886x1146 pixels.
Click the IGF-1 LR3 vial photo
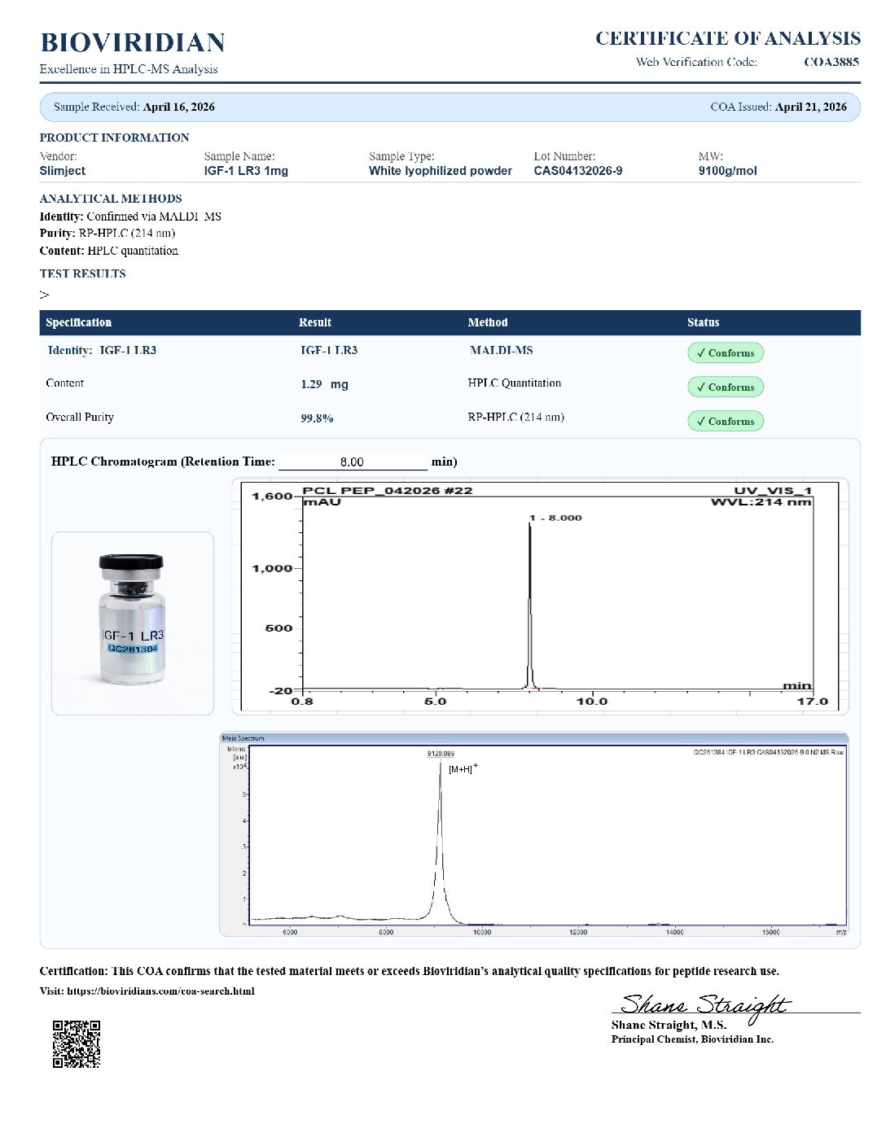tap(133, 623)
